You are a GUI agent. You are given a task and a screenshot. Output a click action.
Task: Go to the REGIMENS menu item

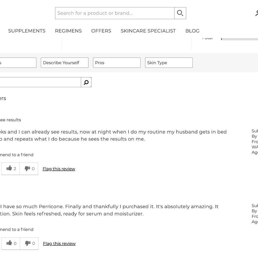68,31
